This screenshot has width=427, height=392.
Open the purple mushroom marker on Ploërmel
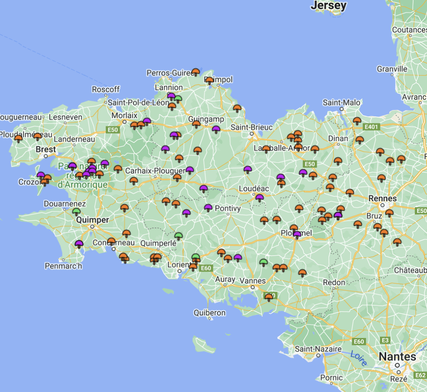coord(297,235)
